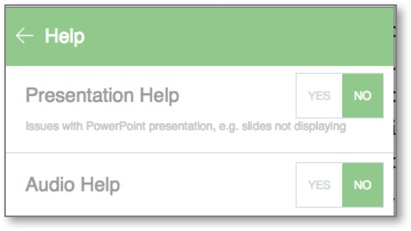This screenshot has height=231, width=411.
Task: Select YES for Presentation Help
Action: tap(319, 96)
